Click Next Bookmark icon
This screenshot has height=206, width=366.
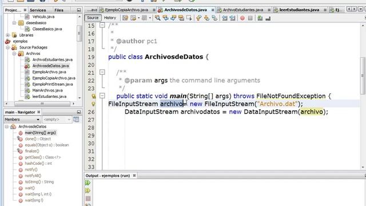(x=206, y=18)
